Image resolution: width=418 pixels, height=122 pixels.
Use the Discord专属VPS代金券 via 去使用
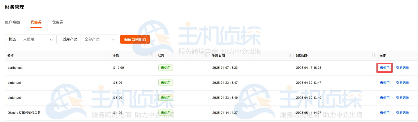tap(385, 113)
